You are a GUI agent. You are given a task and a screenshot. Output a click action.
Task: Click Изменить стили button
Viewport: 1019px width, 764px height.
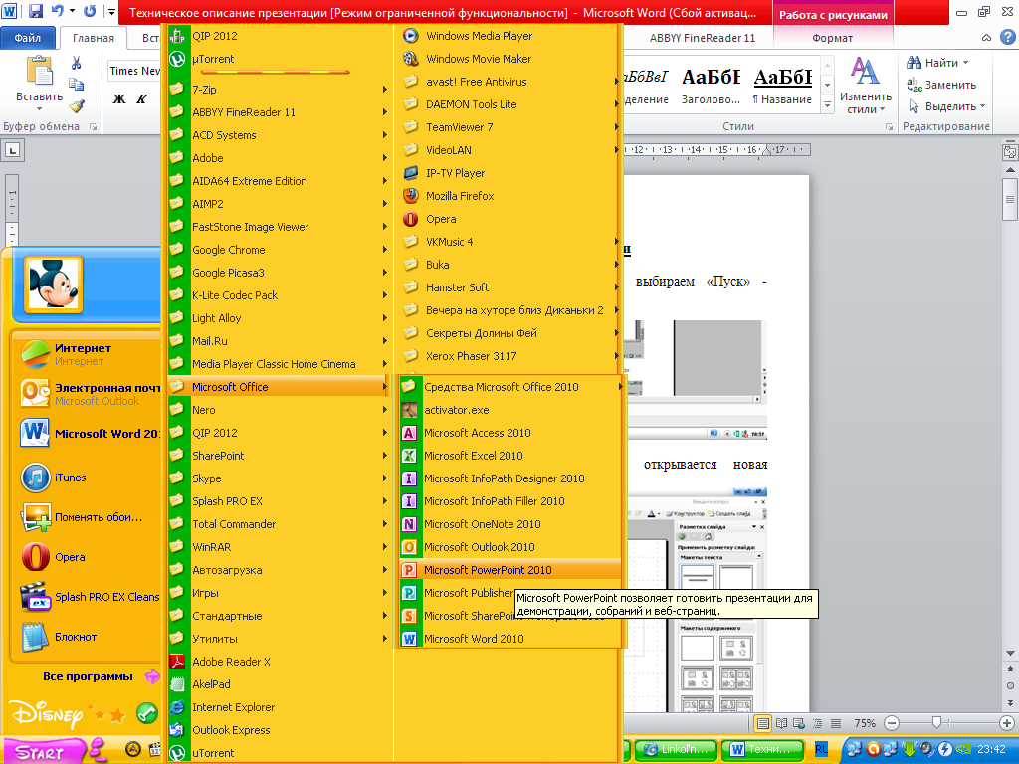[865, 85]
